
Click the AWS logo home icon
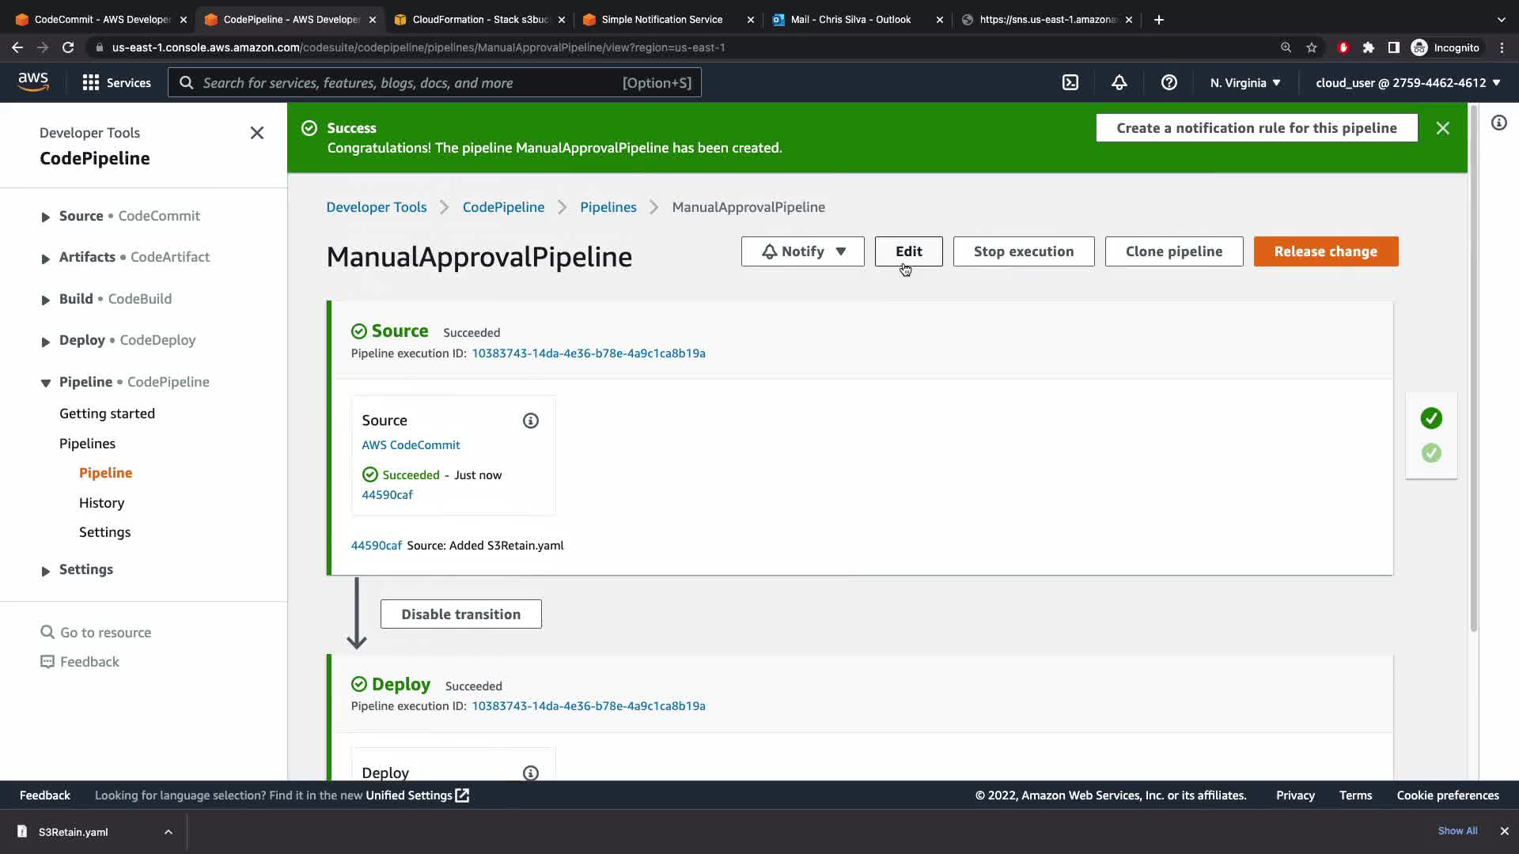33,81
